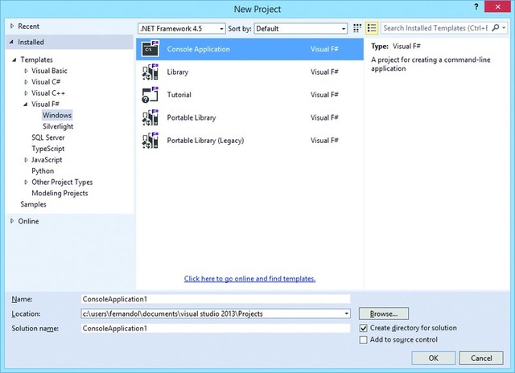The width and height of the screenshot is (515, 373).
Task: Click the Console Application template icon
Action: point(150,48)
